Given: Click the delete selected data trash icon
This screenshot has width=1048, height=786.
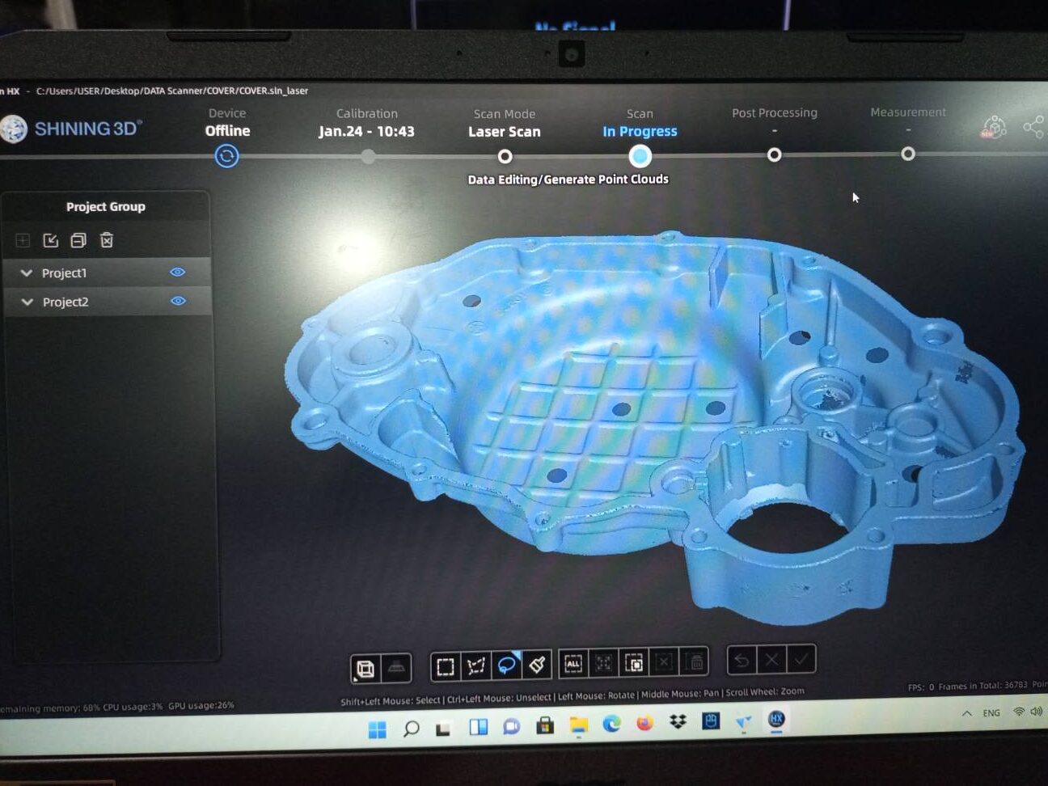Looking at the screenshot, I should 695,662.
